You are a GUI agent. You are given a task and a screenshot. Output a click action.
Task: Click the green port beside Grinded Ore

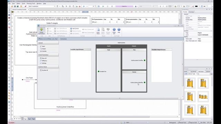[99, 71]
